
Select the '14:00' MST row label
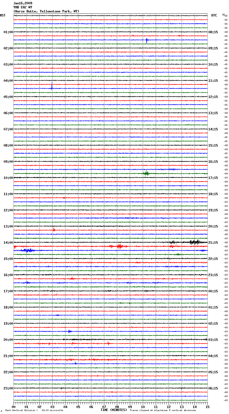8,243
